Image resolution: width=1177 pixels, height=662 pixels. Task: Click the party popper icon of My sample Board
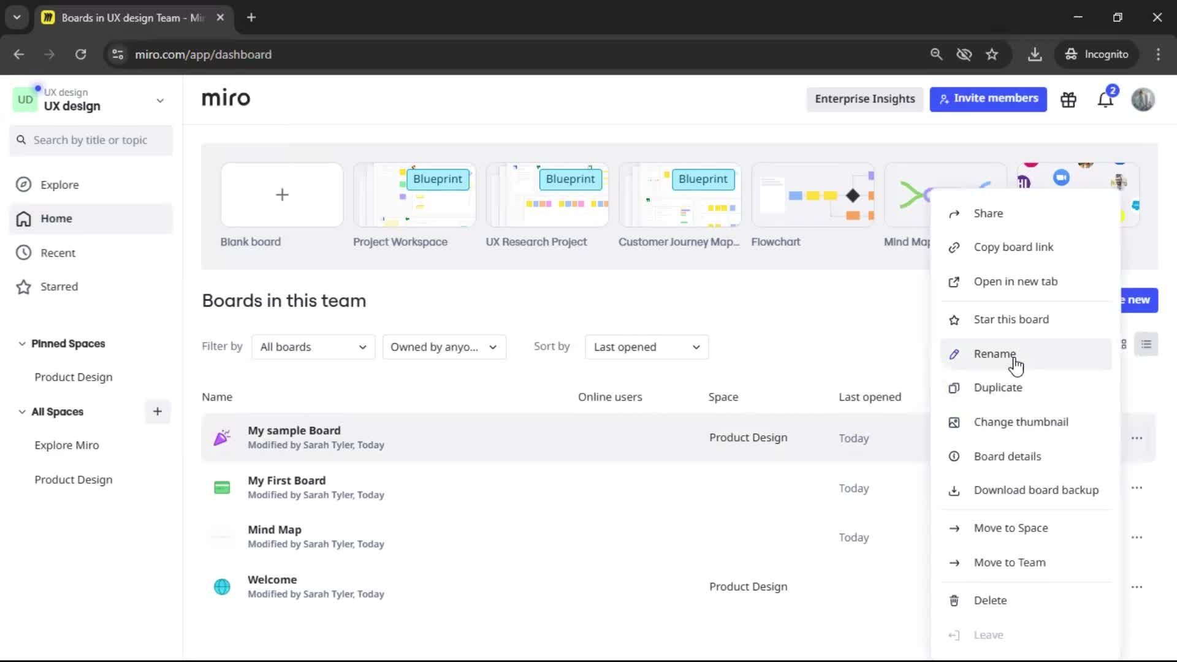click(x=222, y=438)
